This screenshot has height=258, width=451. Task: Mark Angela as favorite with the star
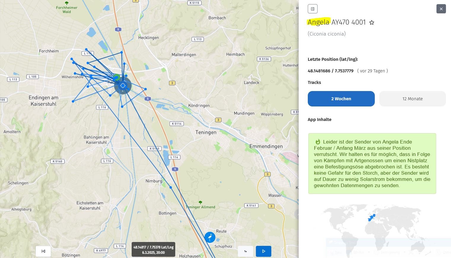372,23
